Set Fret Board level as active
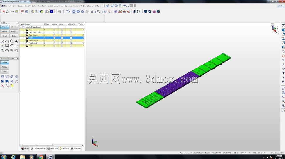285x159 pixels. tap(54, 43)
